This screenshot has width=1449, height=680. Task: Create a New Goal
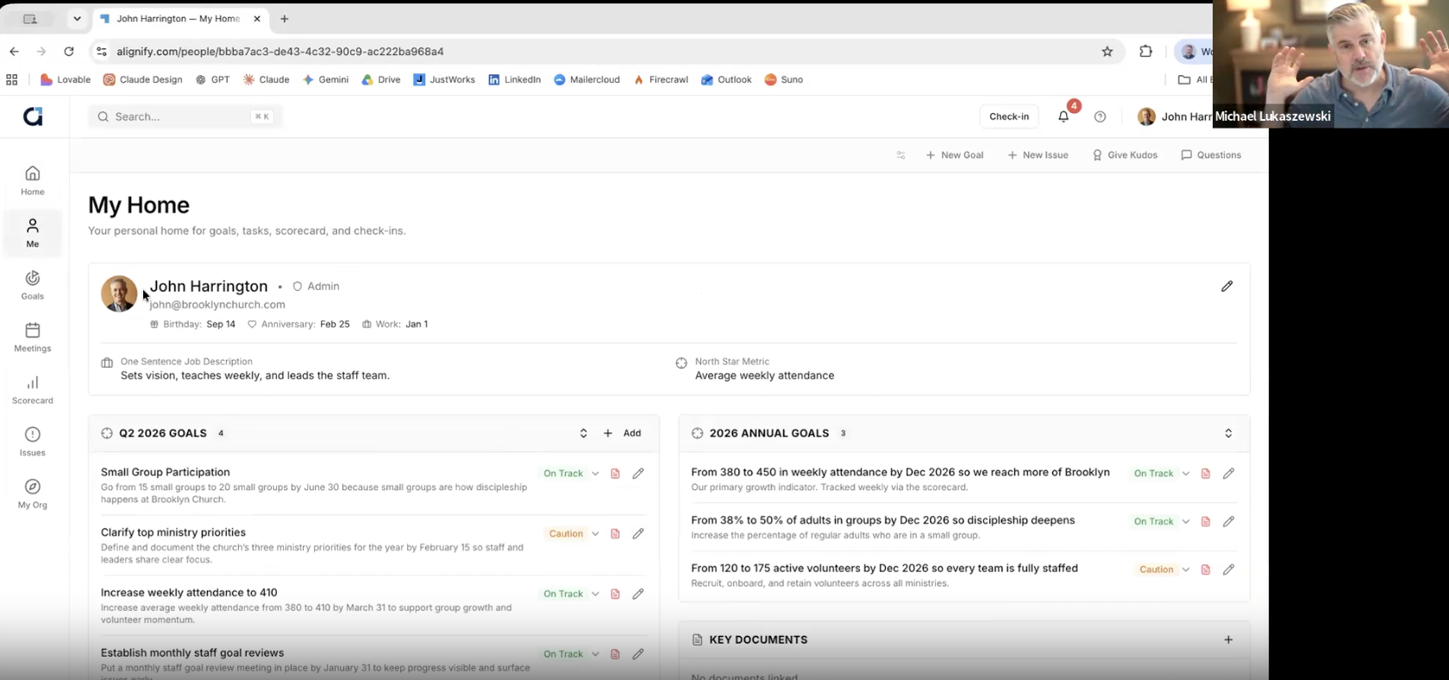coord(955,155)
